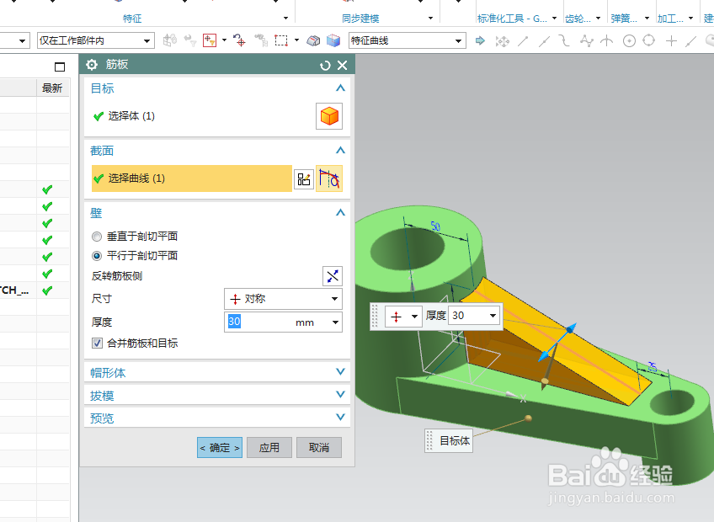Click the sketch section icon in 截面 group
Viewport: 714px width, 522px height.
pyautogui.click(x=304, y=178)
